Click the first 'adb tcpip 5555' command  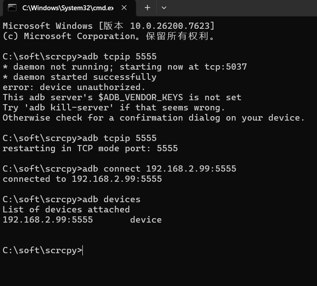[x=130, y=57]
